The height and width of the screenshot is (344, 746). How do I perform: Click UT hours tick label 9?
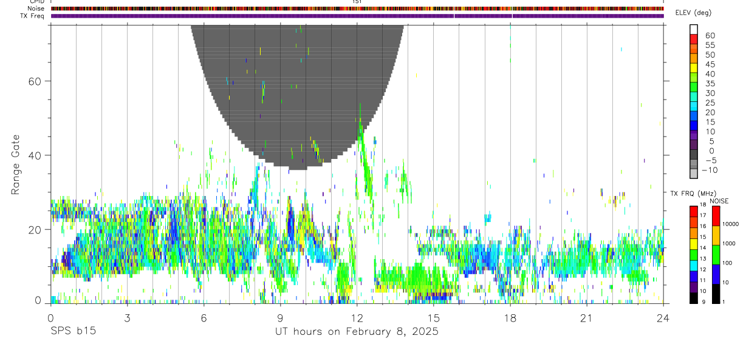pos(280,319)
